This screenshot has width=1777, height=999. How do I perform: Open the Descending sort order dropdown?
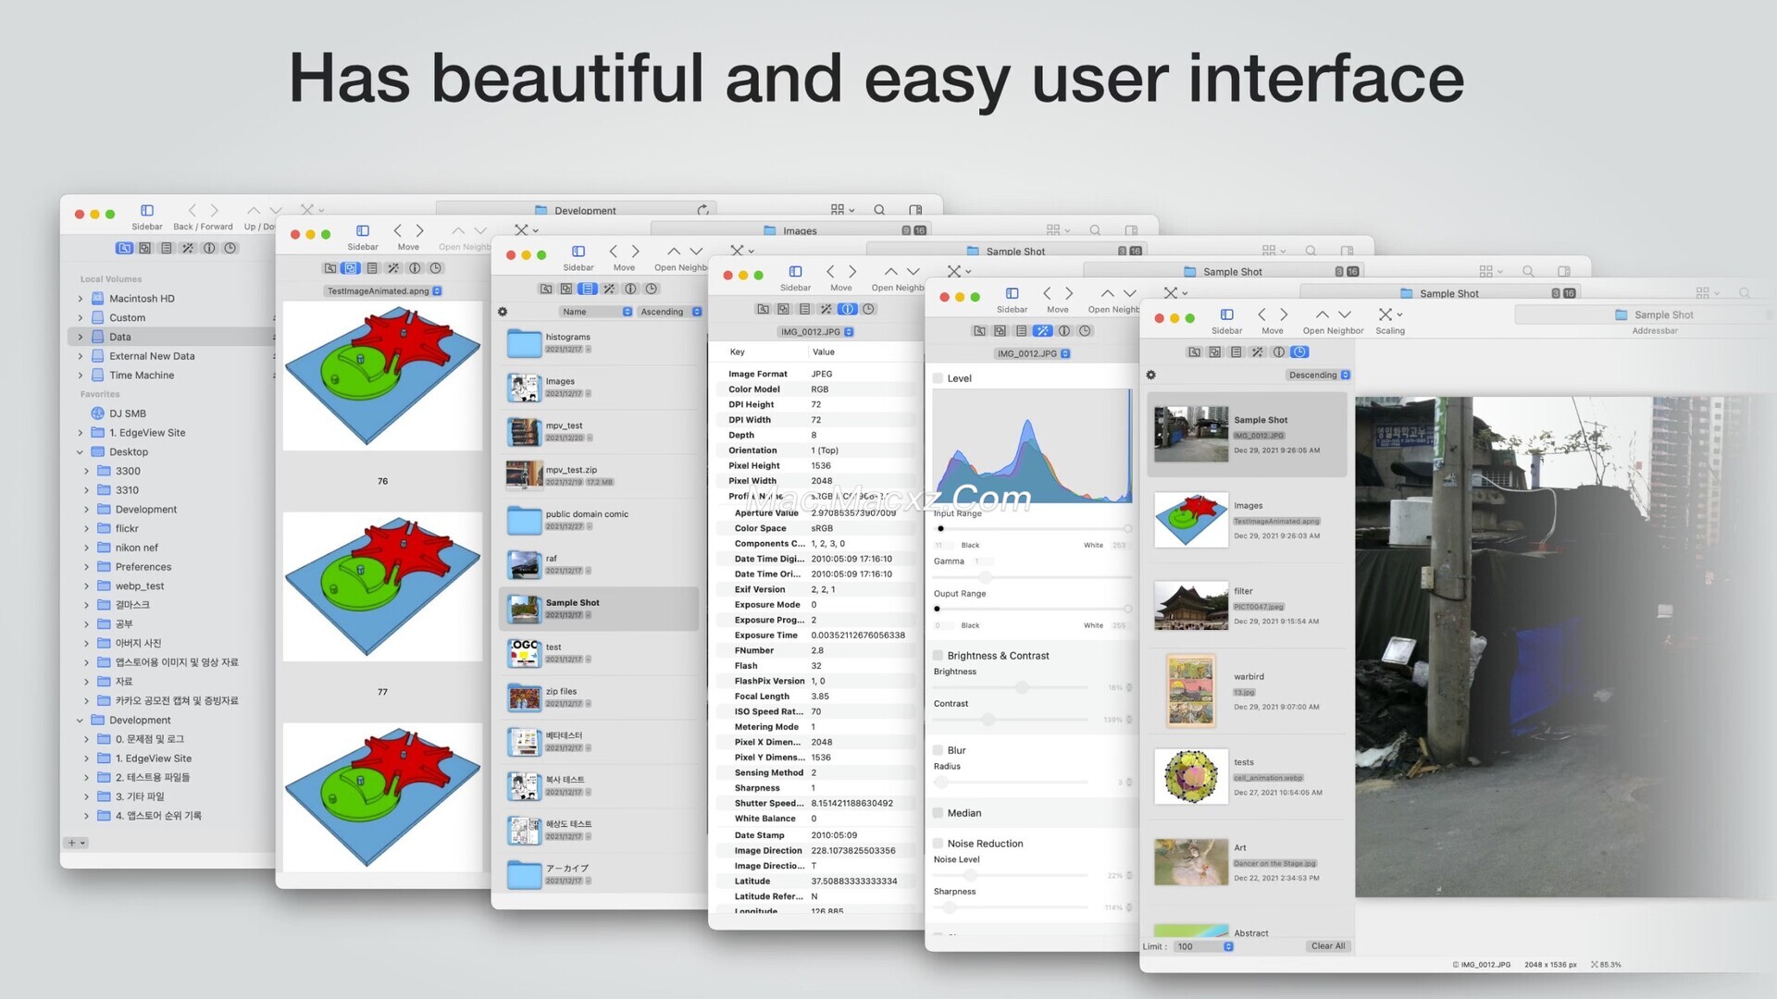tap(1318, 375)
